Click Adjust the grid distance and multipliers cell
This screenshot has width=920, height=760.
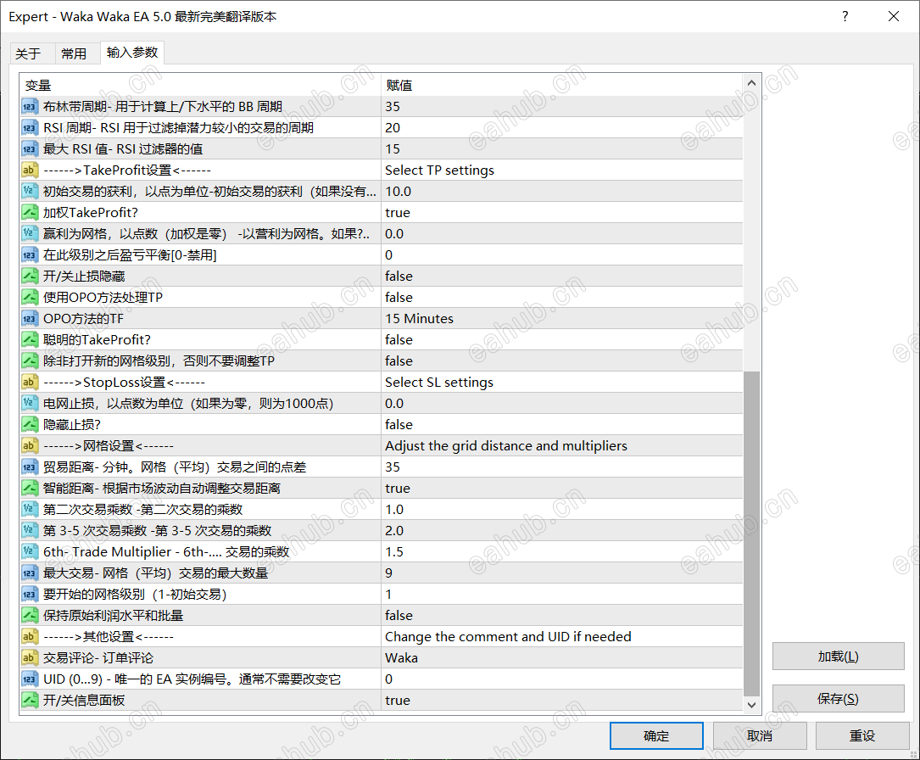point(562,446)
